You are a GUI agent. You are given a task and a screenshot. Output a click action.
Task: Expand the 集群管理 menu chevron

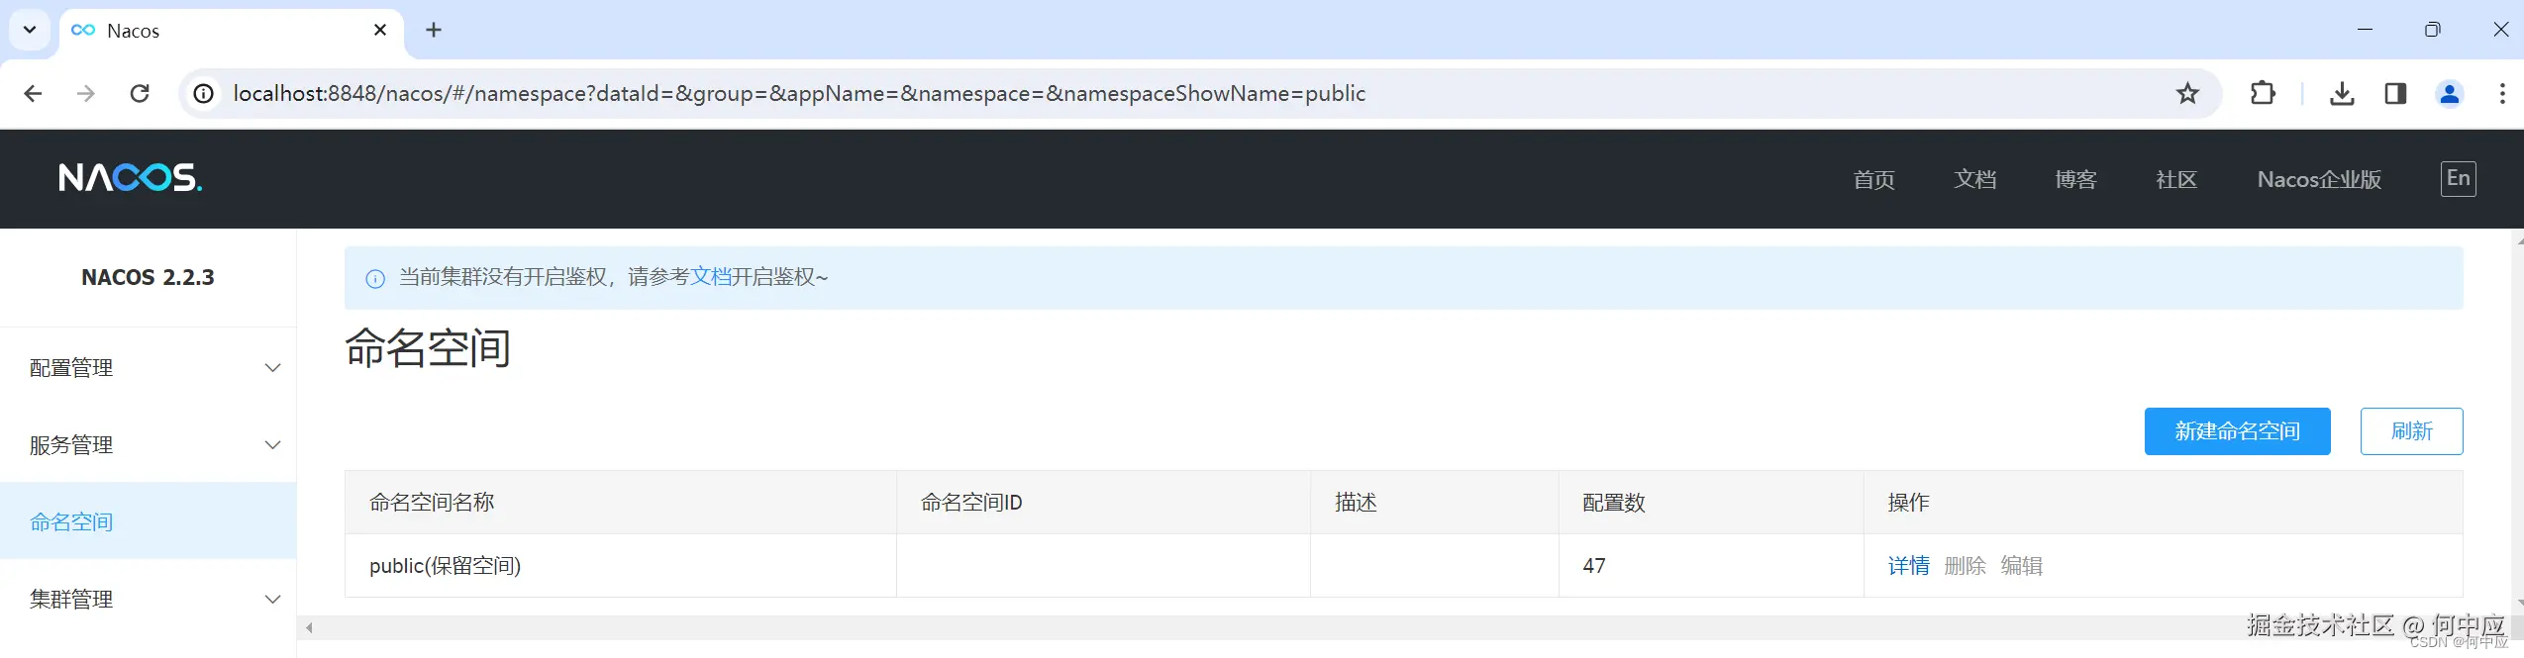[x=273, y=600]
